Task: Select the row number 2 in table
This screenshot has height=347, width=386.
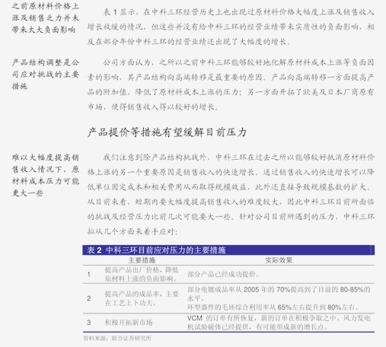Action: pos(89,298)
